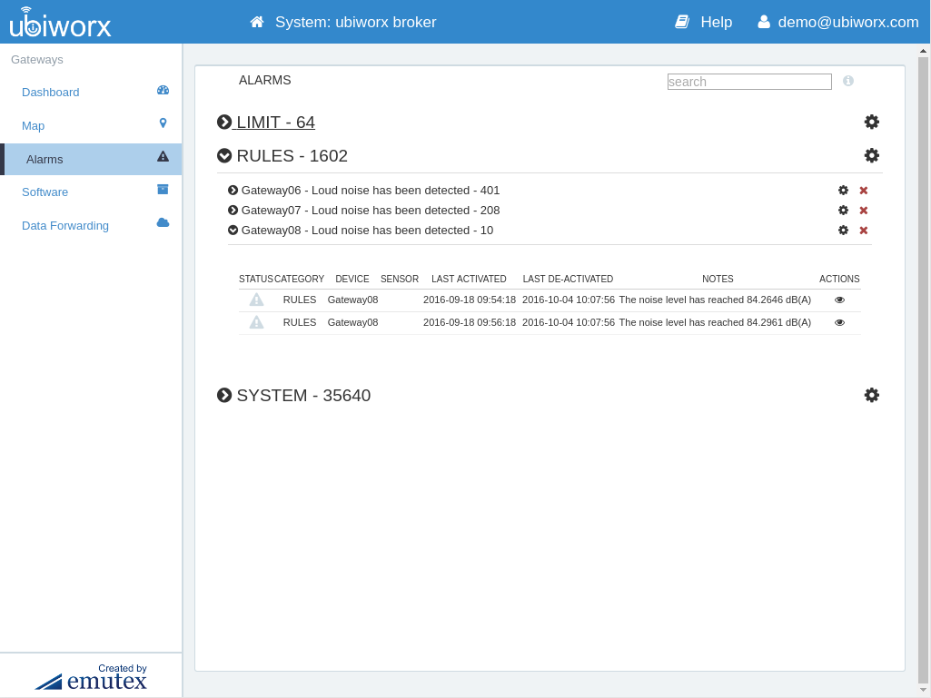Click the NOTES column header
The image size is (931, 698).
click(x=718, y=279)
